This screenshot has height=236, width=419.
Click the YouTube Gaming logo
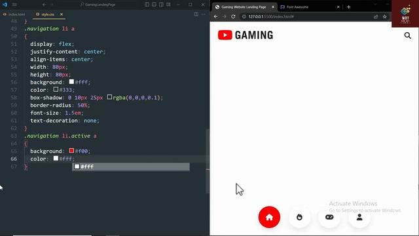(x=246, y=35)
